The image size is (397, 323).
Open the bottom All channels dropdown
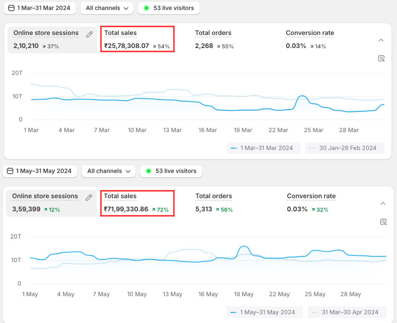[109, 171]
